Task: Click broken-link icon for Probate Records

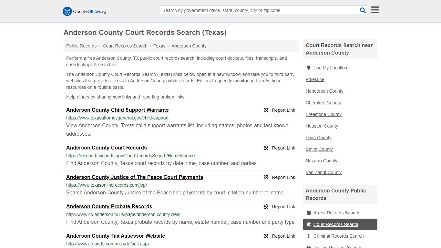Action: click(x=266, y=207)
